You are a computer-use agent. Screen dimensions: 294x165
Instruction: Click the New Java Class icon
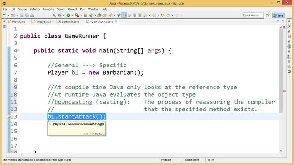(x=91, y=15)
